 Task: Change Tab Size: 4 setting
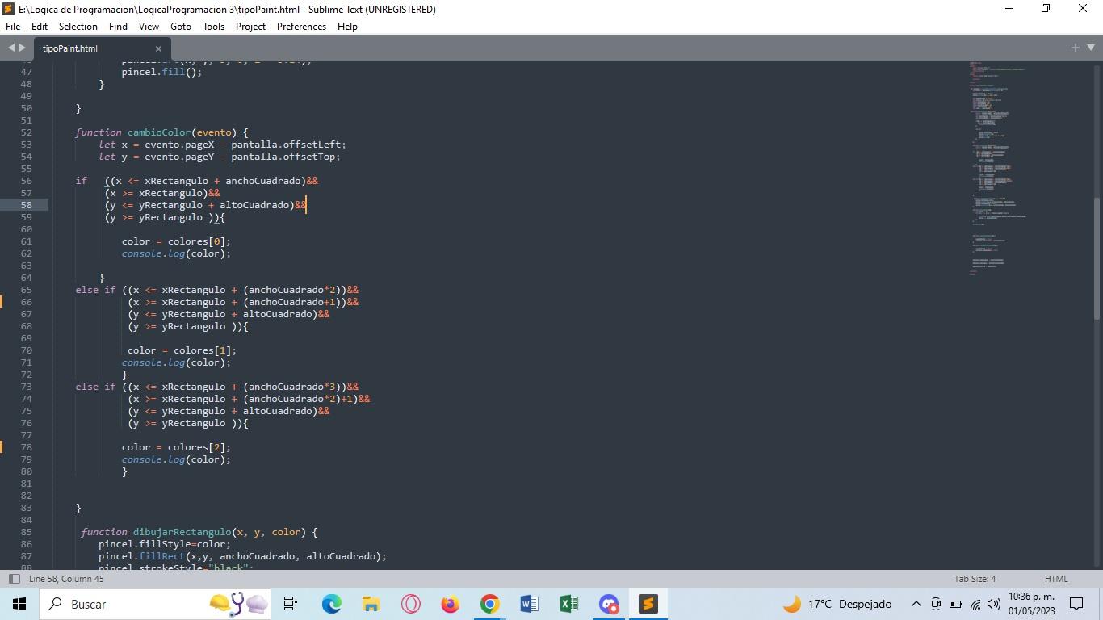(x=975, y=579)
